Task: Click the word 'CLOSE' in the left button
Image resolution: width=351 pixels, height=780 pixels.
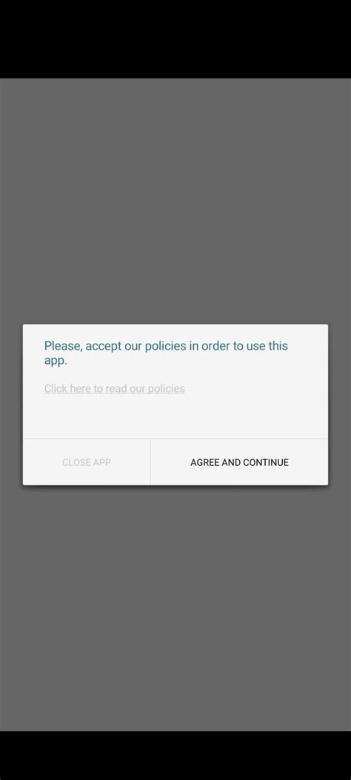Action: 76,462
